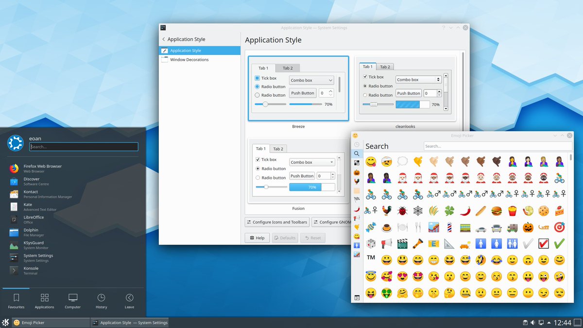Click the KDE application launcher button in taskbar

(x=5, y=323)
